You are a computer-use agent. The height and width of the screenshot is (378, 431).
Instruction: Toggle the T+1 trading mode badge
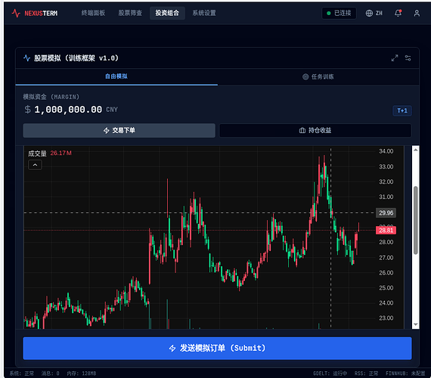pyautogui.click(x=402, y=110)
